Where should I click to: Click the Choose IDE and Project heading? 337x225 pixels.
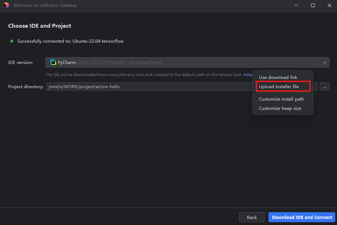[39, 26]
